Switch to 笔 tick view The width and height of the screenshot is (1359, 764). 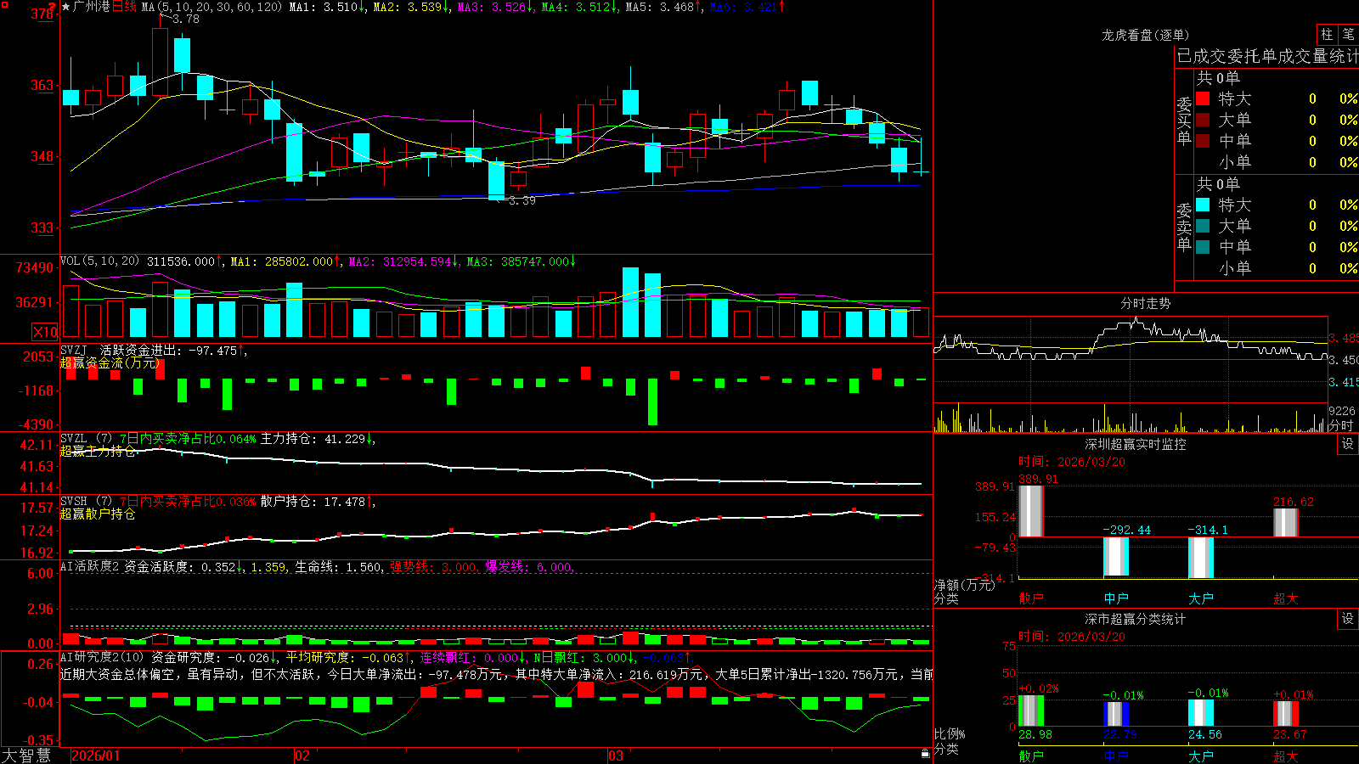pos(1348,34)
